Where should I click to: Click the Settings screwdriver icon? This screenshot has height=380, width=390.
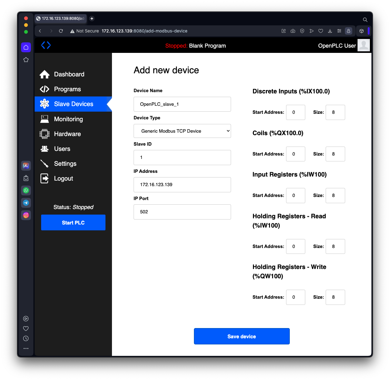click(45, 164)
